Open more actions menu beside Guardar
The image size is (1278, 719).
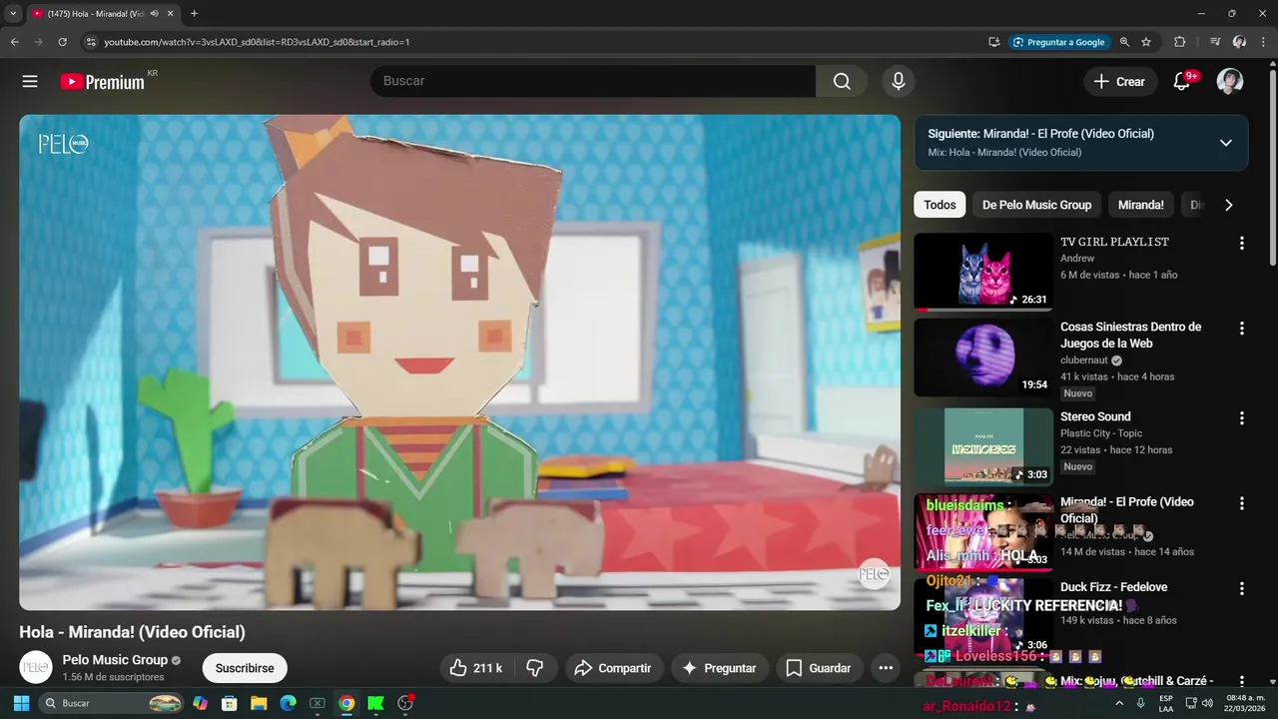885,668
